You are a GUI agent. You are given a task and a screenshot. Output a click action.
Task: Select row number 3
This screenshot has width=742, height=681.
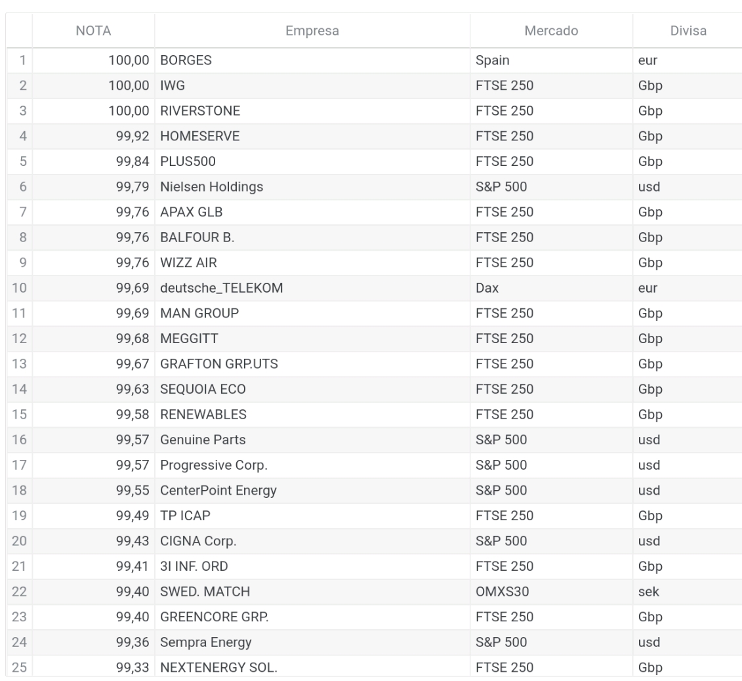point(20,112)
